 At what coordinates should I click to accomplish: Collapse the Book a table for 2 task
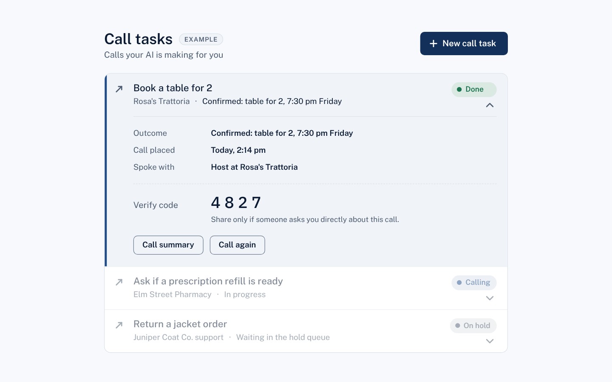490,105
